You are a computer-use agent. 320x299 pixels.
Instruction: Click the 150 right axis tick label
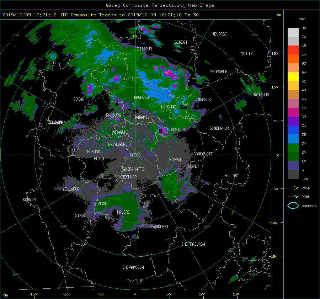point(275,53)
